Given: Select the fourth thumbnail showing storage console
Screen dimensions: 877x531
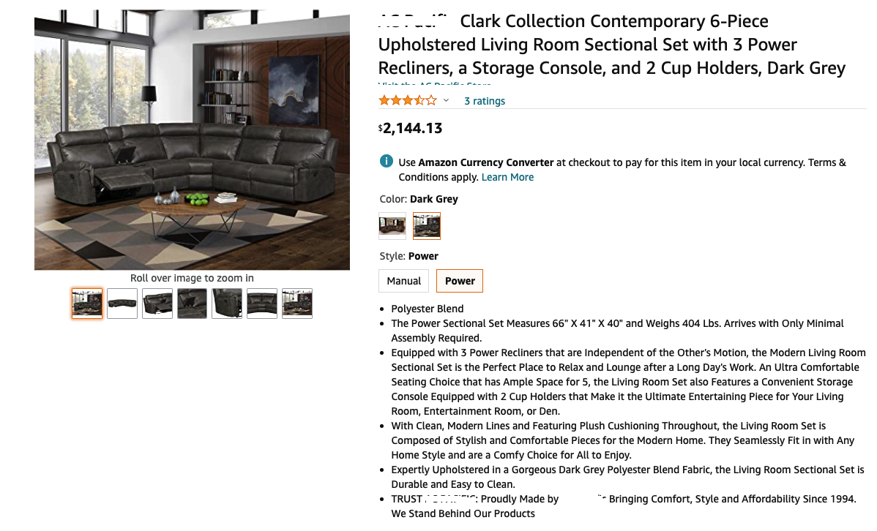Looking at the screenshot, I should (x=193, y=303).
